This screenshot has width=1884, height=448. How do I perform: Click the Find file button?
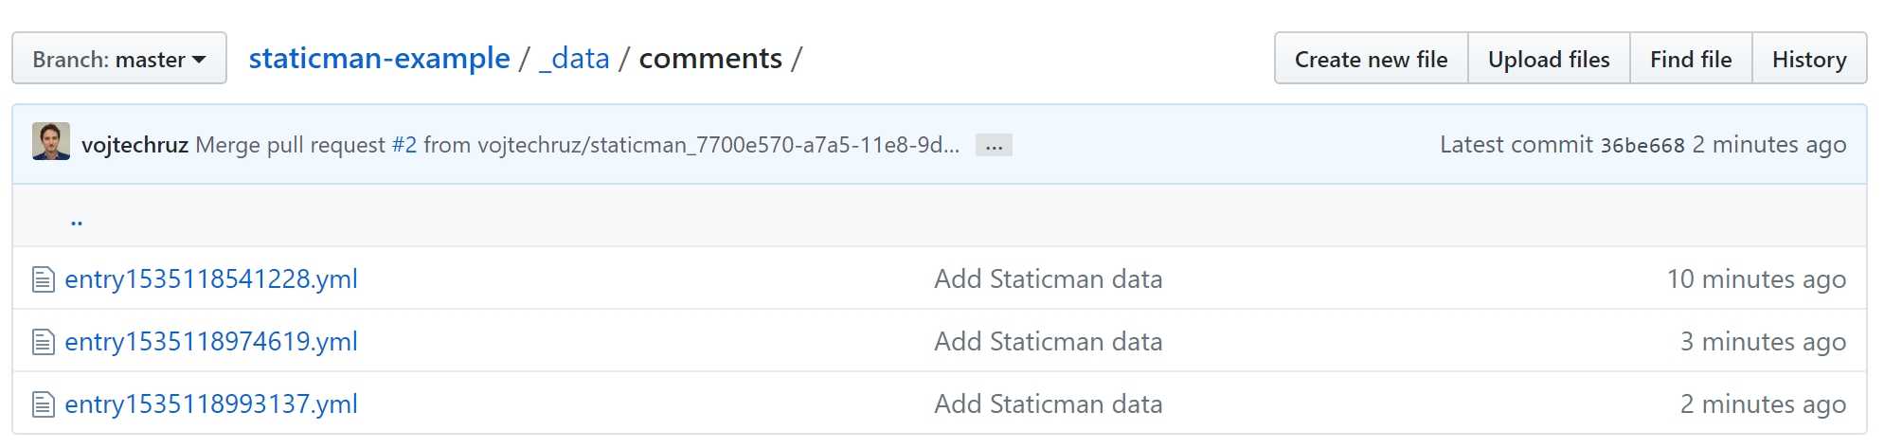pos(1691,59)
